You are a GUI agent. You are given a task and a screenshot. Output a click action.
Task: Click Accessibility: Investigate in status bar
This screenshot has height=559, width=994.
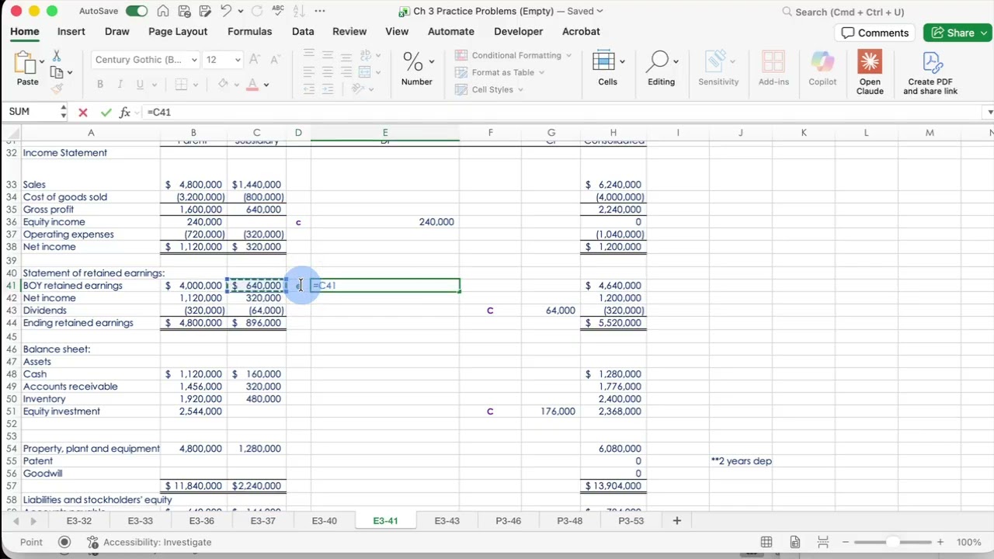coord(149,542)
